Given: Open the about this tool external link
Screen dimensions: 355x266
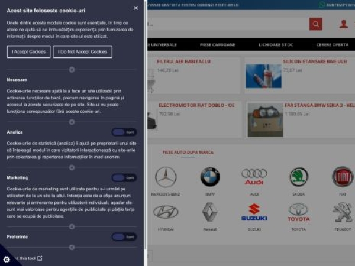Looking at the screenshot, I should [28, 258].
